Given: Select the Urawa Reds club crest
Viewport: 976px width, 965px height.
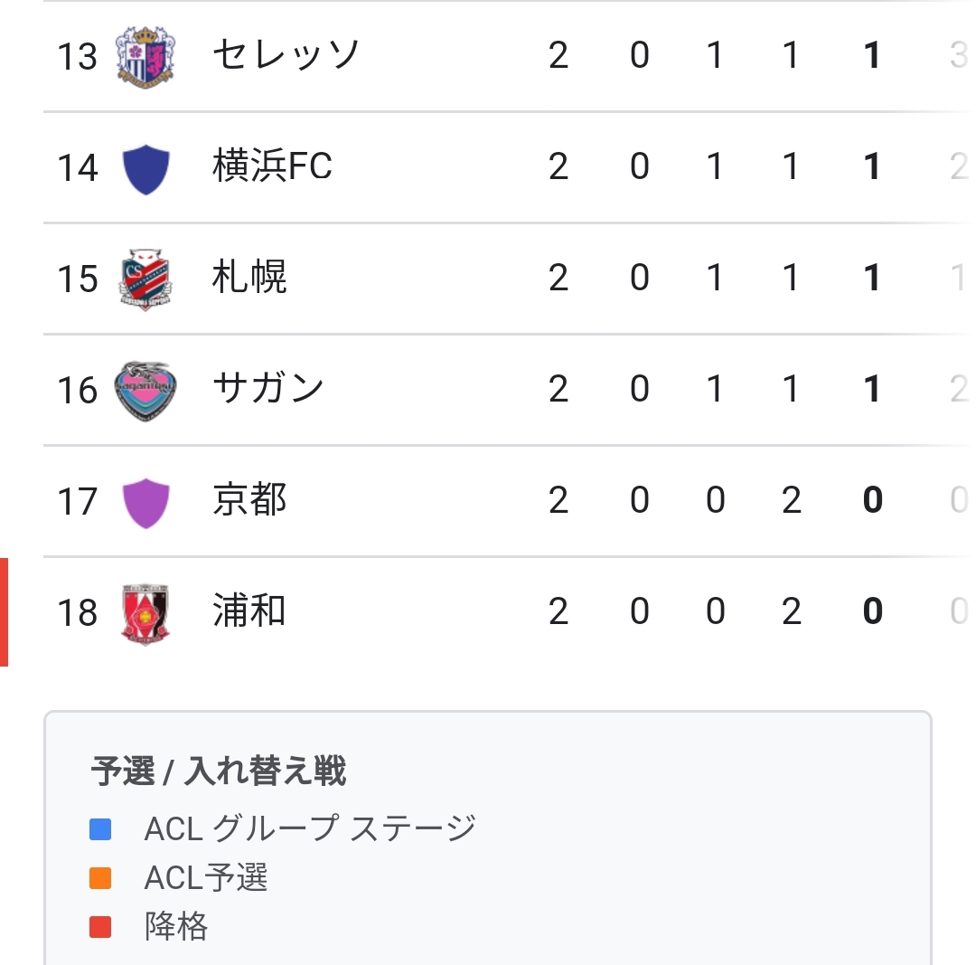Looking at the screenshot, I should click(x=145, y=613).
